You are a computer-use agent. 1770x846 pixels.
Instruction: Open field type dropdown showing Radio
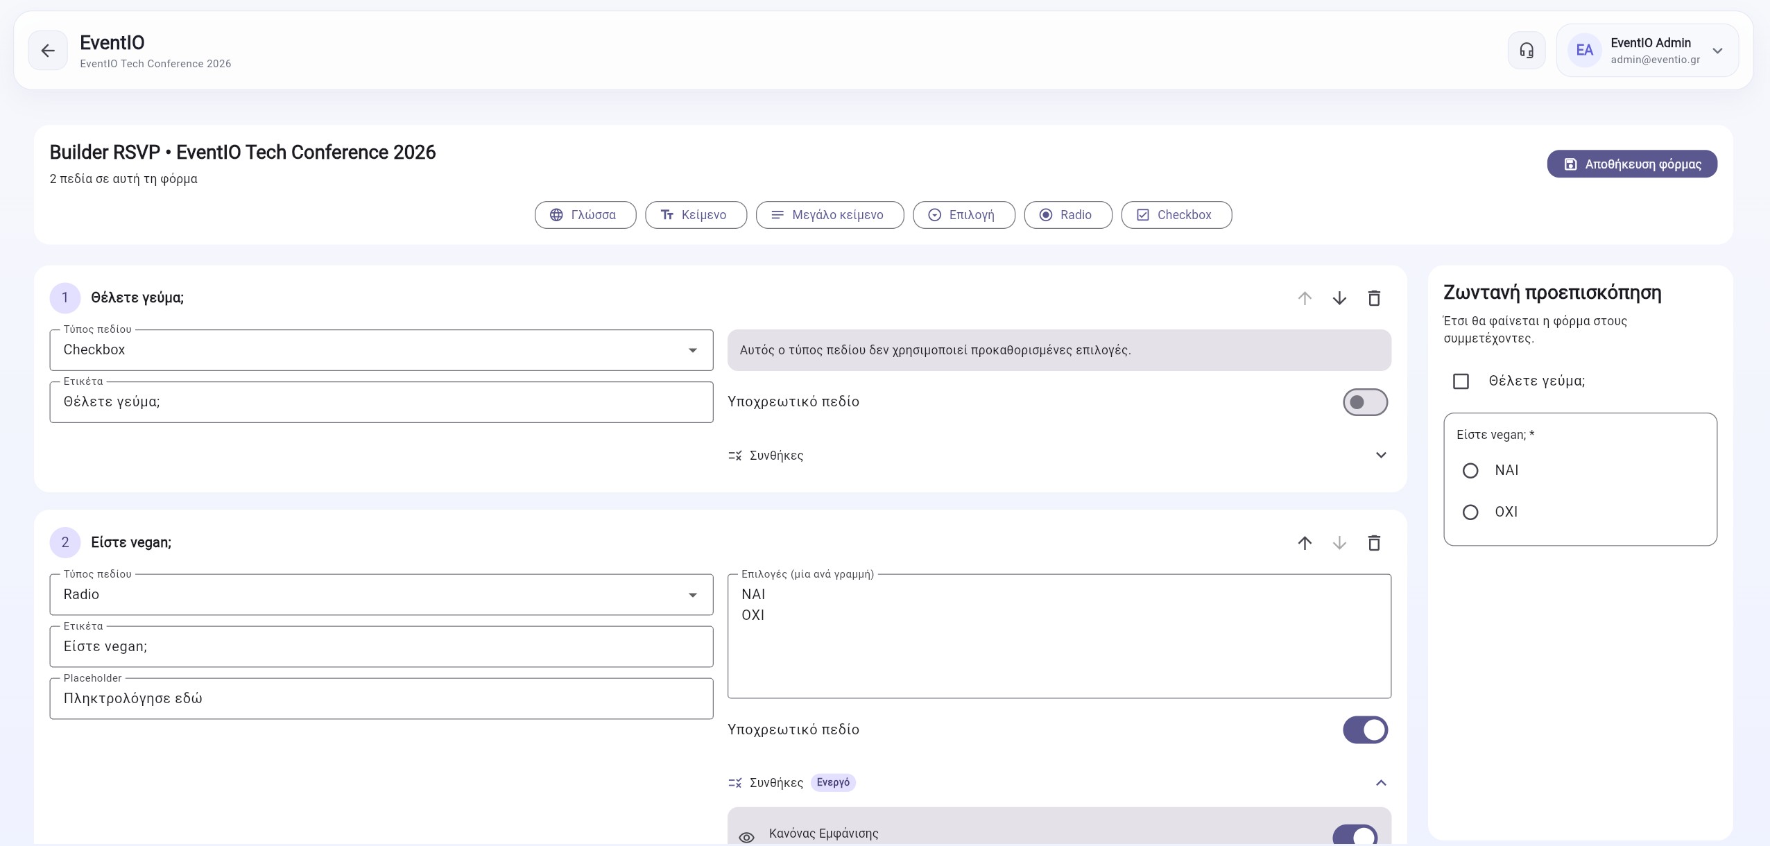pyautogui.click(x=381, y=595)
